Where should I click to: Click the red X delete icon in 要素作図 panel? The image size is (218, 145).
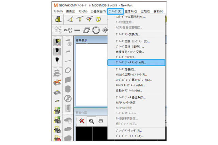click(x=82, y=120)
